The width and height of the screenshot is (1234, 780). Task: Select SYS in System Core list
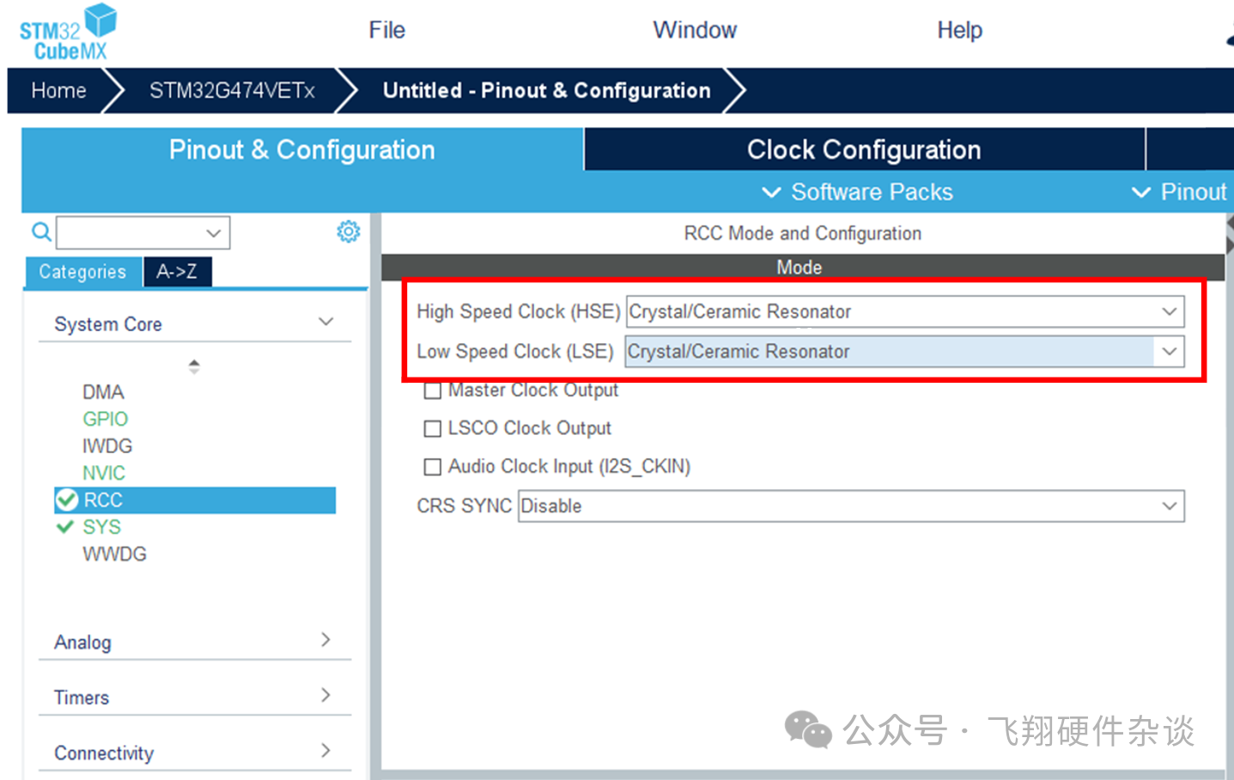click(101, 527)
